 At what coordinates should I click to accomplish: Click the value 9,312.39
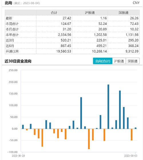click(132, 51)
